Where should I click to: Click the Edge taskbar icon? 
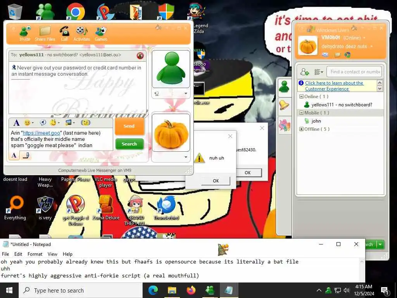click(x=153, y=290)
